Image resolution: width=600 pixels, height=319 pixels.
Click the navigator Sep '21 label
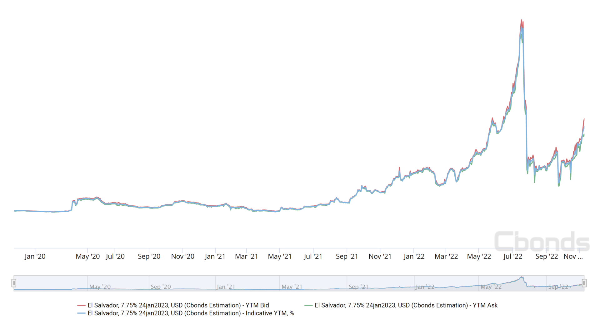pyautogui.click(x=358, y=287)
